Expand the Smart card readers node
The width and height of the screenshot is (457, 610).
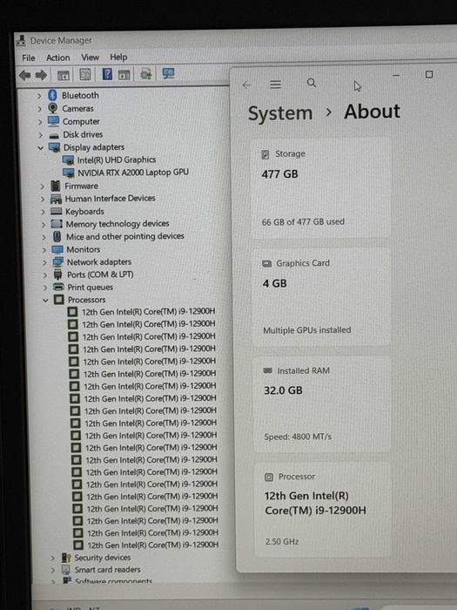52,570
